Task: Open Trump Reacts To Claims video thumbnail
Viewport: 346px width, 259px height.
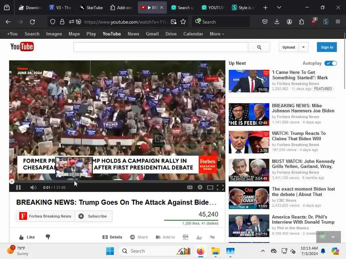Action: tap(249, 142)
